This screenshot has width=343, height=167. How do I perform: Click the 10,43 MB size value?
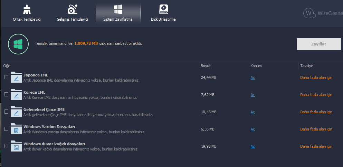pos(209,112)
